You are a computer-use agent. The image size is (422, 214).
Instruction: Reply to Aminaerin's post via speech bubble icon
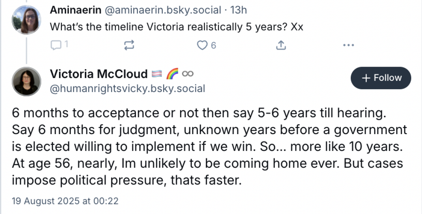(x=56, y=45)
